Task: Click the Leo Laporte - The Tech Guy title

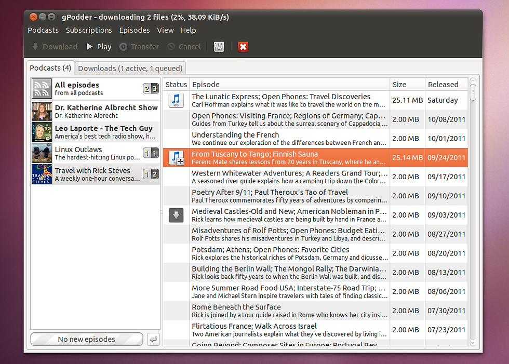Action: 103,128
